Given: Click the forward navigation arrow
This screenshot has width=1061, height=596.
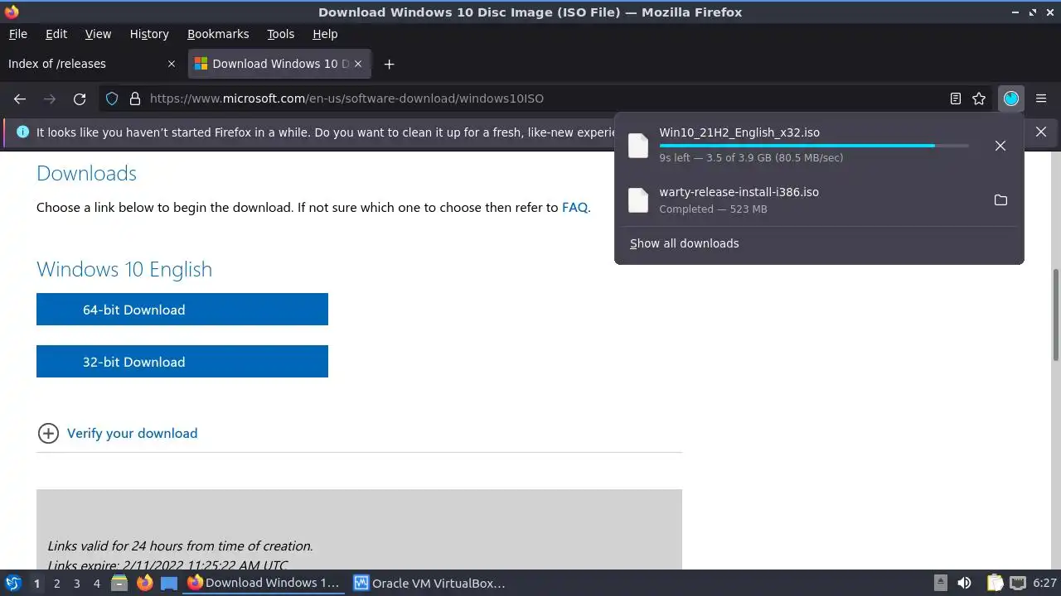Looking at the screenshot, I should pos(50,99).
